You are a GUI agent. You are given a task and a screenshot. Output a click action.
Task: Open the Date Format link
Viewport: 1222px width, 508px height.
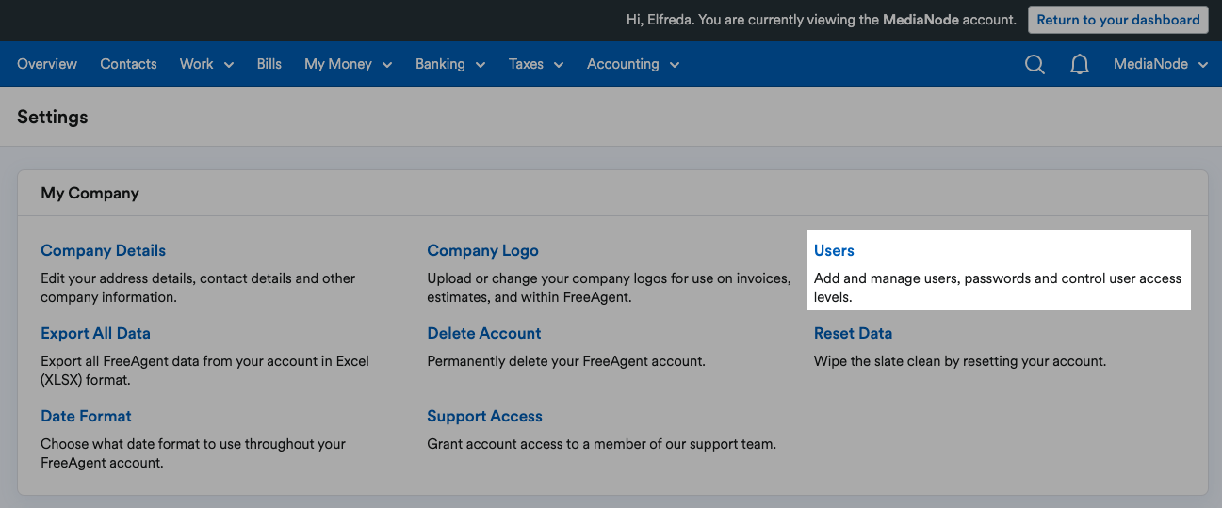coord(86,416)
